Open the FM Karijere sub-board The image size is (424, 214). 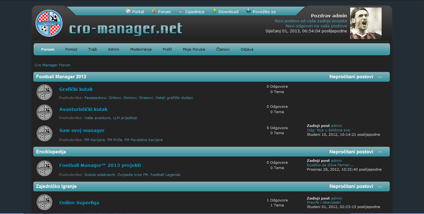click(95, 140)
